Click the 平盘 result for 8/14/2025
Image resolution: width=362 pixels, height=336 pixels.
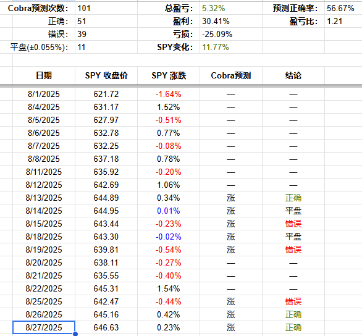click(293, 211)
